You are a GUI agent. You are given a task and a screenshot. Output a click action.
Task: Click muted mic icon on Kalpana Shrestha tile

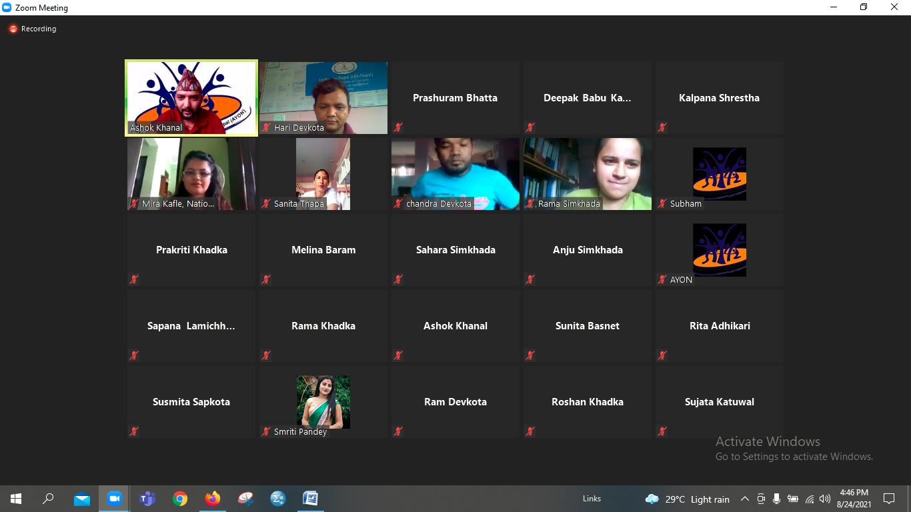(662, 127)
